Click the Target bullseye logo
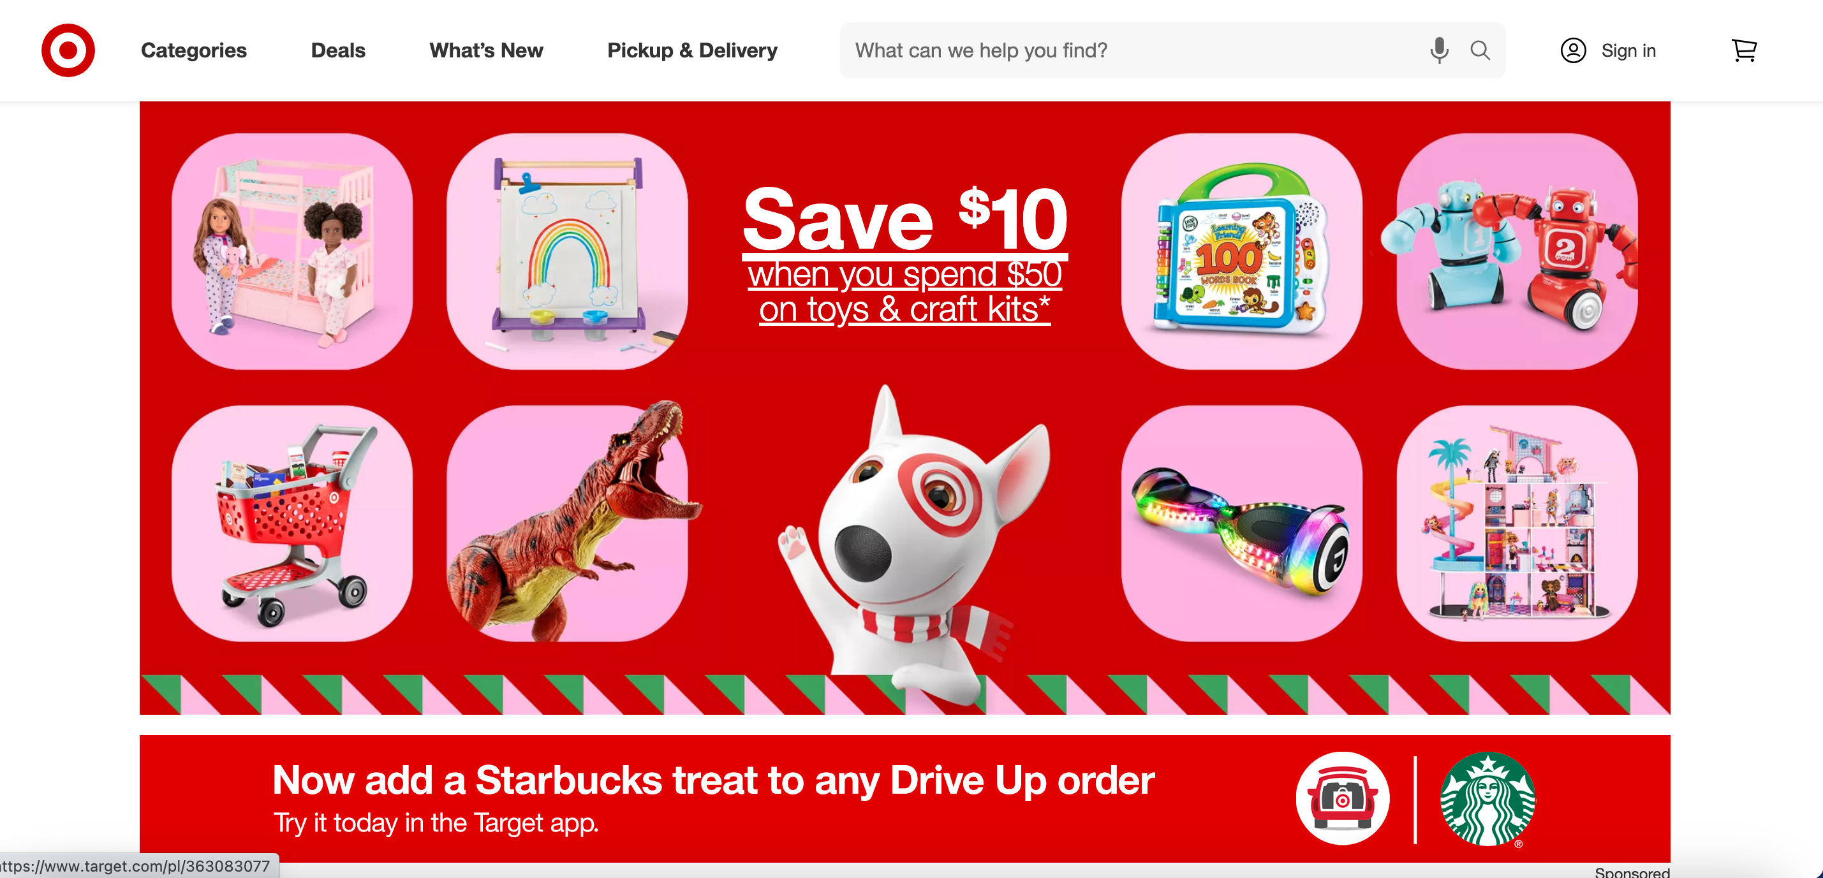The width and height of the screenshot is (1823, 878). coord(68,50)
